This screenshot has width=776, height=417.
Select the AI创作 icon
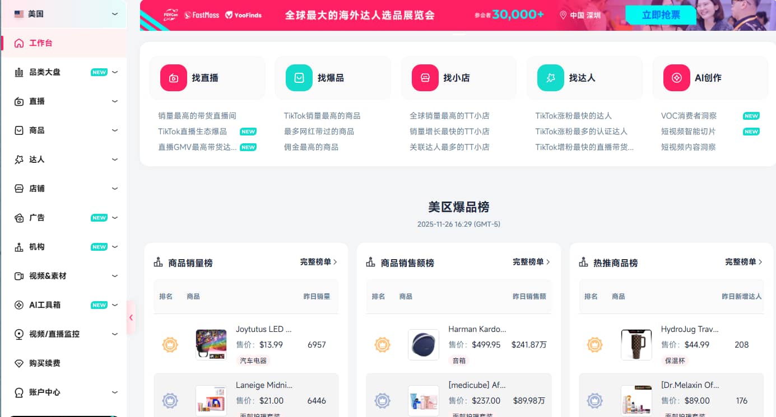click(x=676, y=77)
